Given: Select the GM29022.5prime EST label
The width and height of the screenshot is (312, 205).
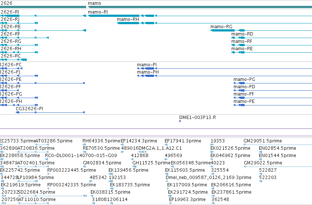Looking at the screenshot, I should coord(263,163).
